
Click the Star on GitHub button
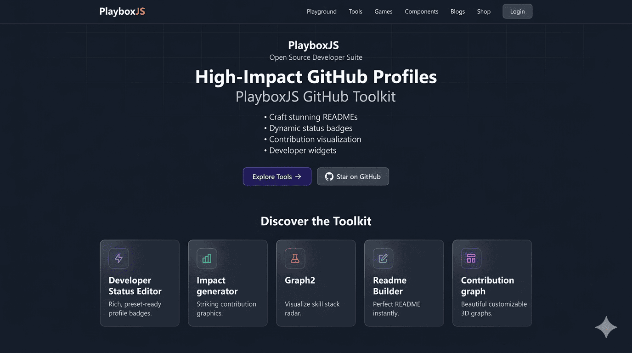[x=353, y=176]
